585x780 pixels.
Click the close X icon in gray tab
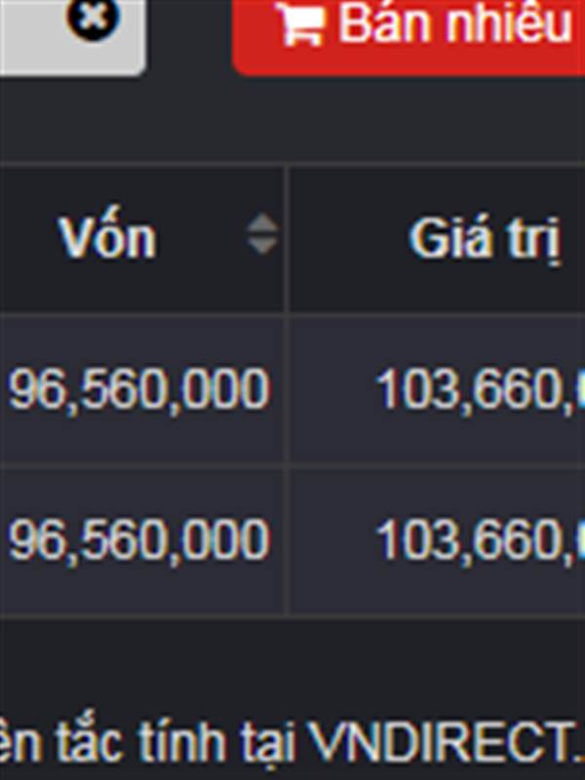pyautogui.click(x=95, y=18)
